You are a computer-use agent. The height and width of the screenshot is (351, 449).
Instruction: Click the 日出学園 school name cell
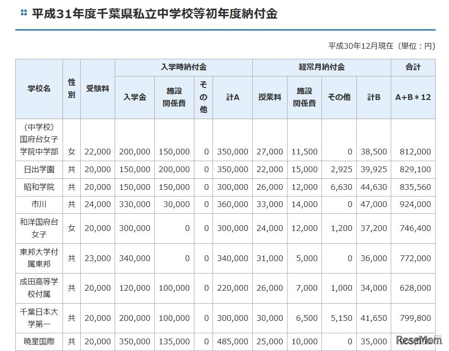click(x=39, y=169)
